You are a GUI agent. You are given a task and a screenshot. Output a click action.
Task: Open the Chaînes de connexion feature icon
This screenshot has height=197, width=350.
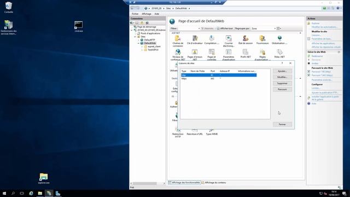(178, 41)
